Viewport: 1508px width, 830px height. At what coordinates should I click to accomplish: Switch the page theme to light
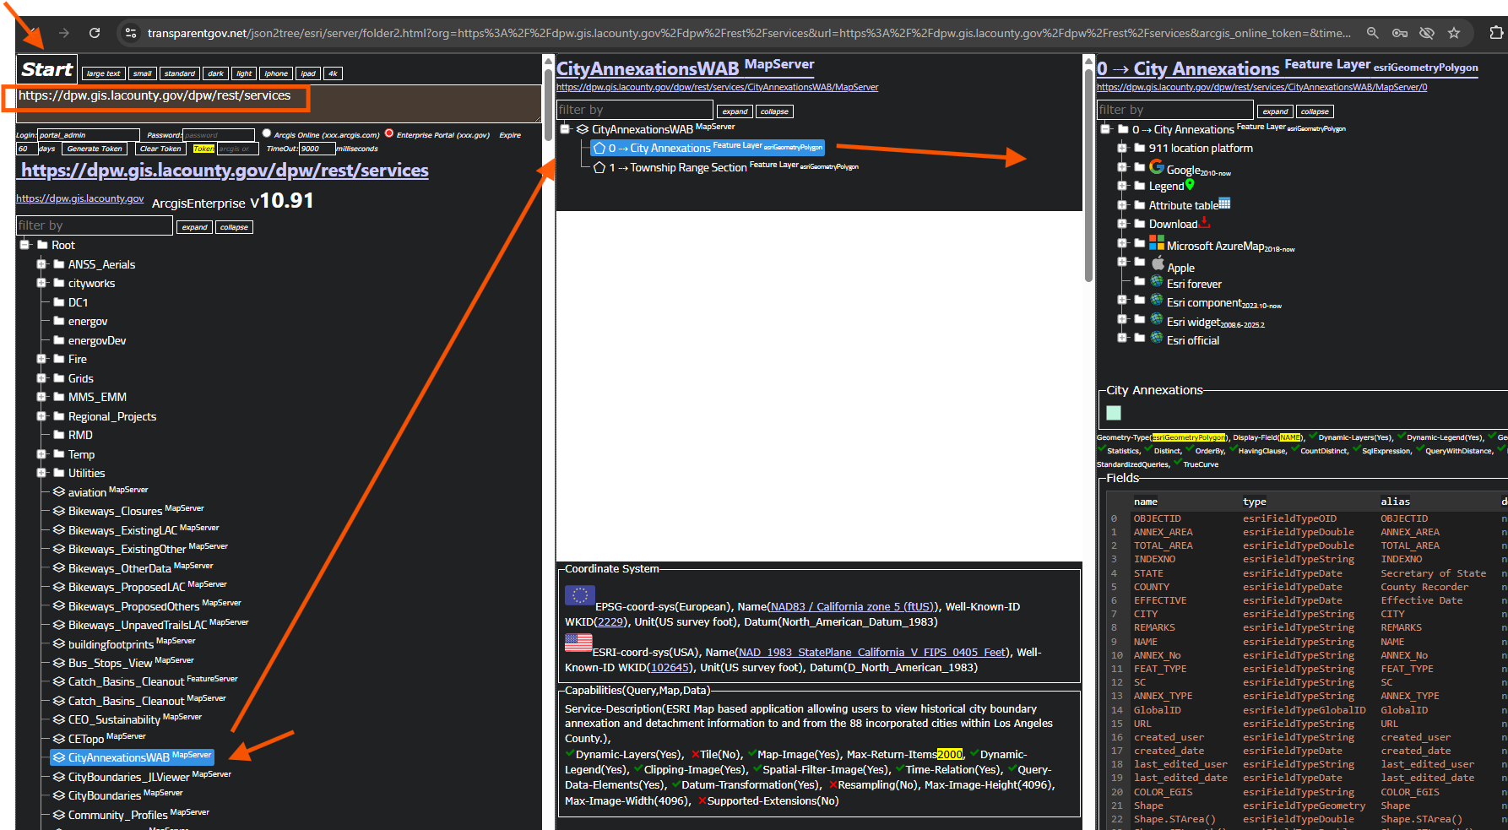(244, 73)
